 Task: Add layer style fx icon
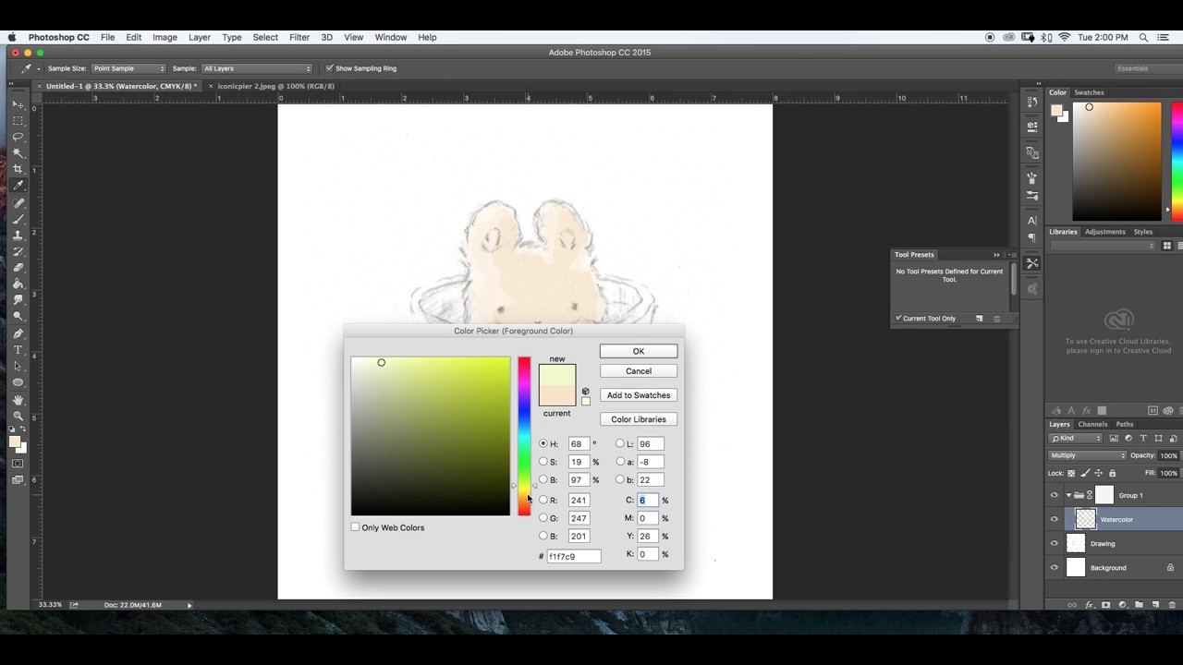tap(1089, 605)
